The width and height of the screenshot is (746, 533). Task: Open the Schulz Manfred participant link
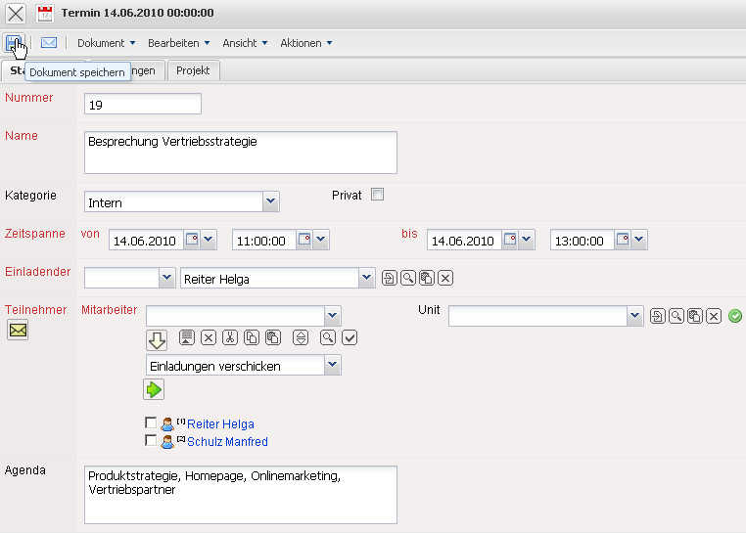(x=227, y=442)
